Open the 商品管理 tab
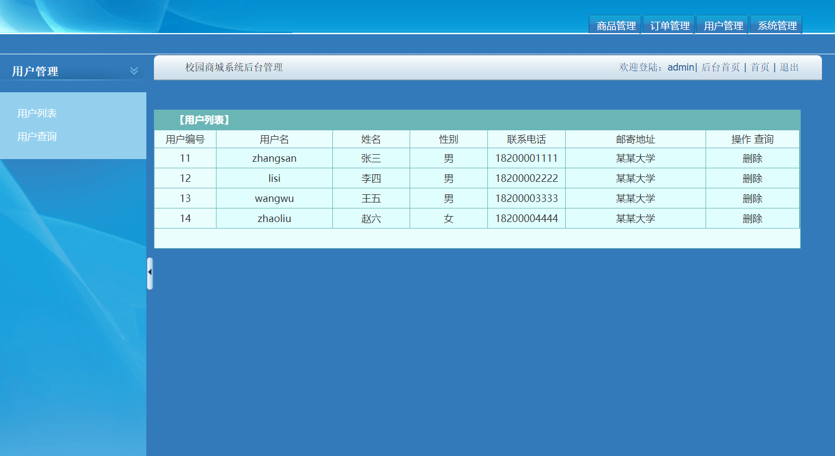The width and height of the screenshot is (835, 456). click(x=616, y=26)
